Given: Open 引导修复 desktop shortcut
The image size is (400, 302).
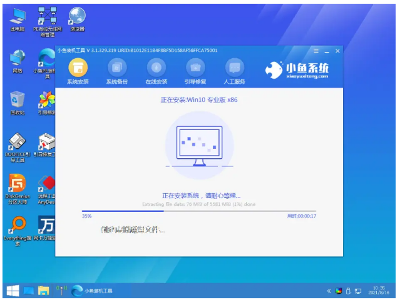Looking at the screenshot, I should (x=47, y=103).
